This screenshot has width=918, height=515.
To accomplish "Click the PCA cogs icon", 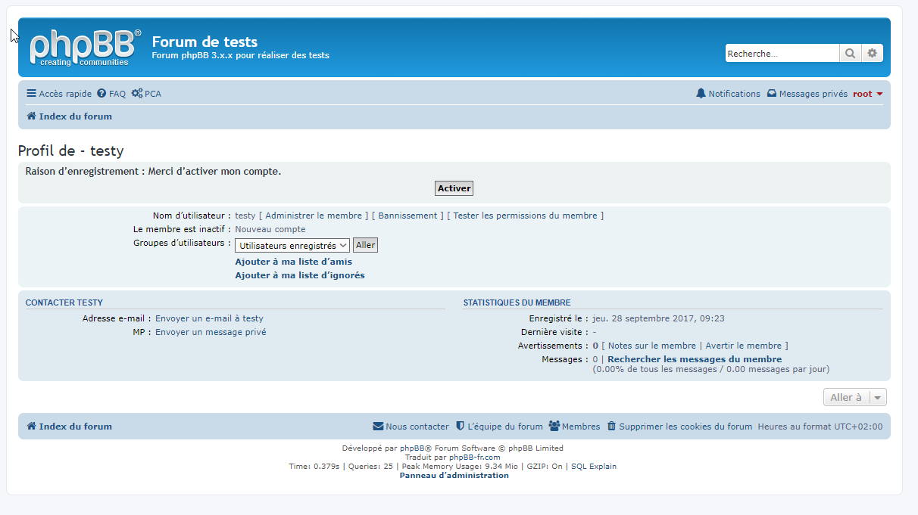I will (x=136, y=94).
